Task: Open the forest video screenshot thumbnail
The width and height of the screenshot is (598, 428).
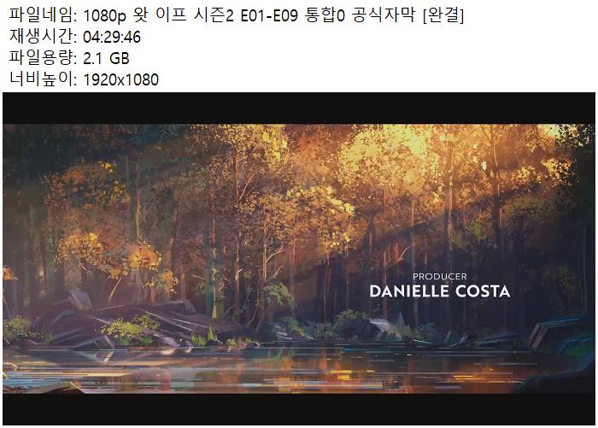Action: (299, 259)
